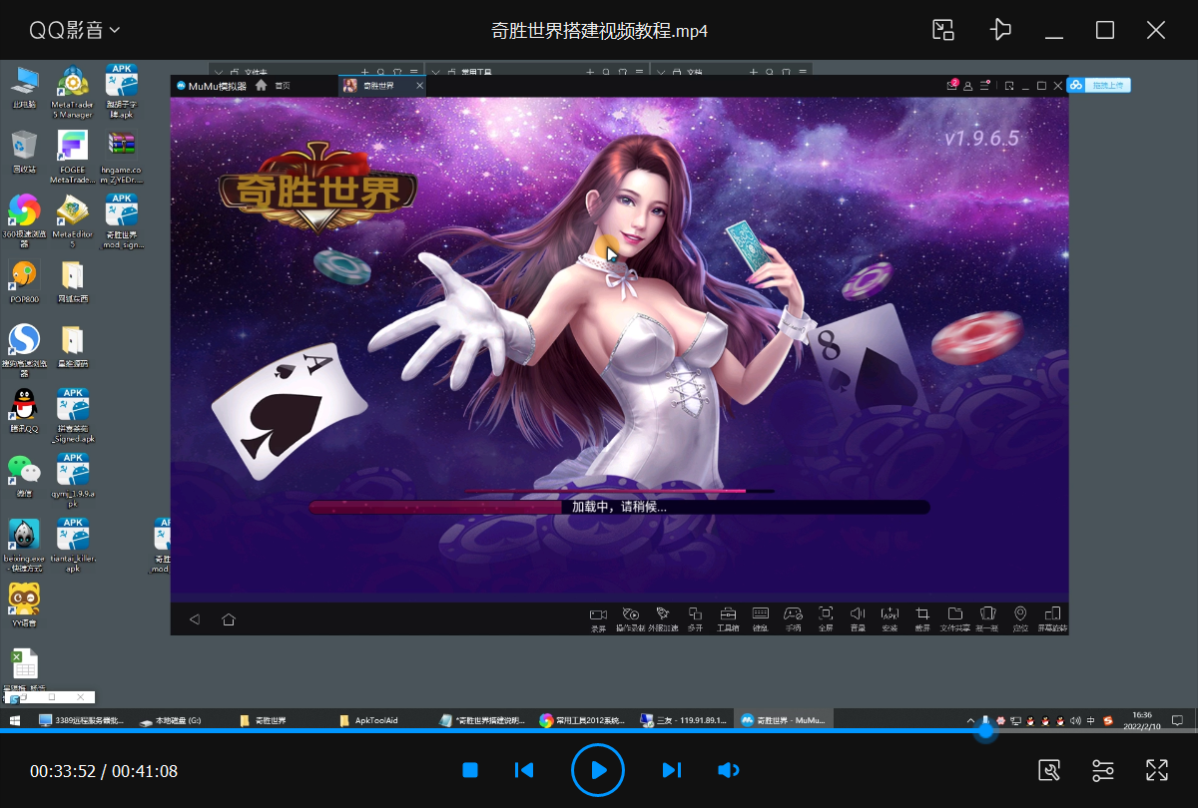This screenshot has height=808, width=1198.
Task: Open the QQ影音 main menu dropdown
Action: click(74, 30)
